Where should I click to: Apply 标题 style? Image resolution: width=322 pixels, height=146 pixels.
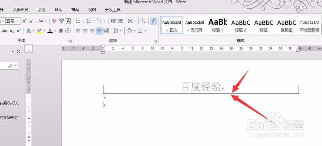[x=264, y=26]
